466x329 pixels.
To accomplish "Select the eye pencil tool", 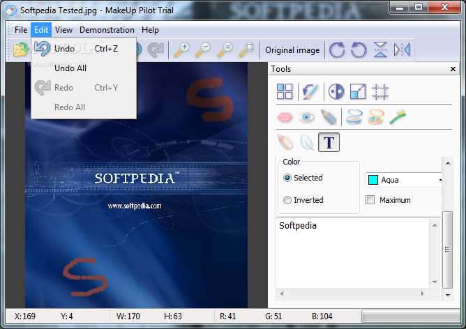I will pos(329,117).
